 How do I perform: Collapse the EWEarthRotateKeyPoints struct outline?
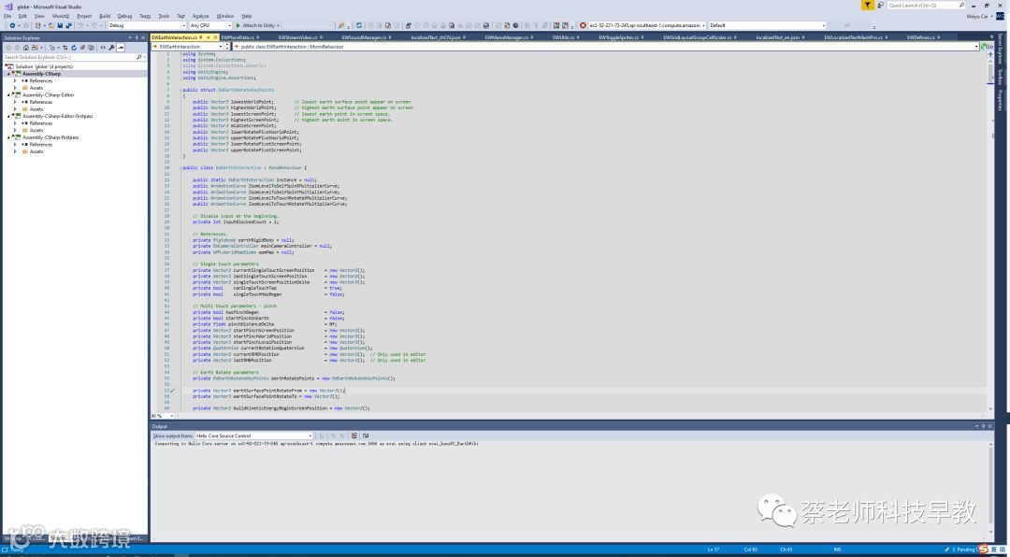(180, 90)
